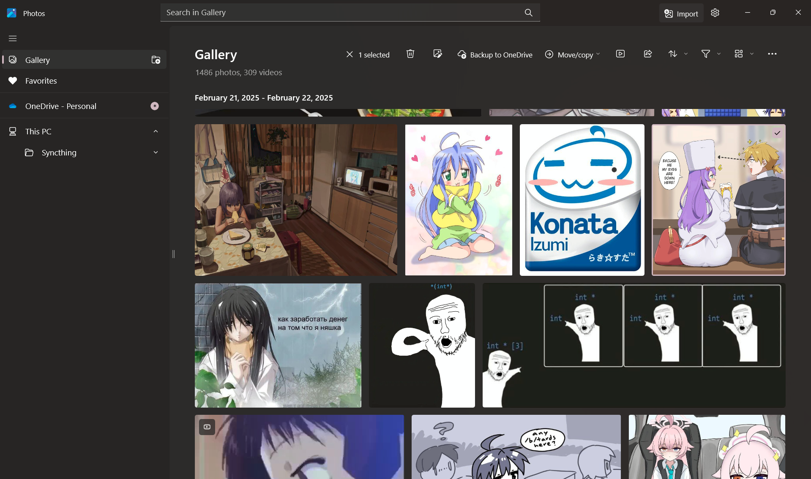Click the filter funnel icon
The image size is (811, 479).
coord(706,54)
